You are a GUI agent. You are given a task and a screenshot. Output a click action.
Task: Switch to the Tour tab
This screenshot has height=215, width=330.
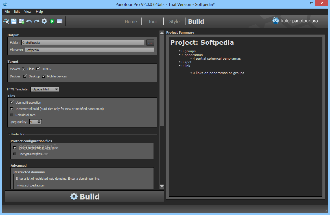(x=153, y=21)
